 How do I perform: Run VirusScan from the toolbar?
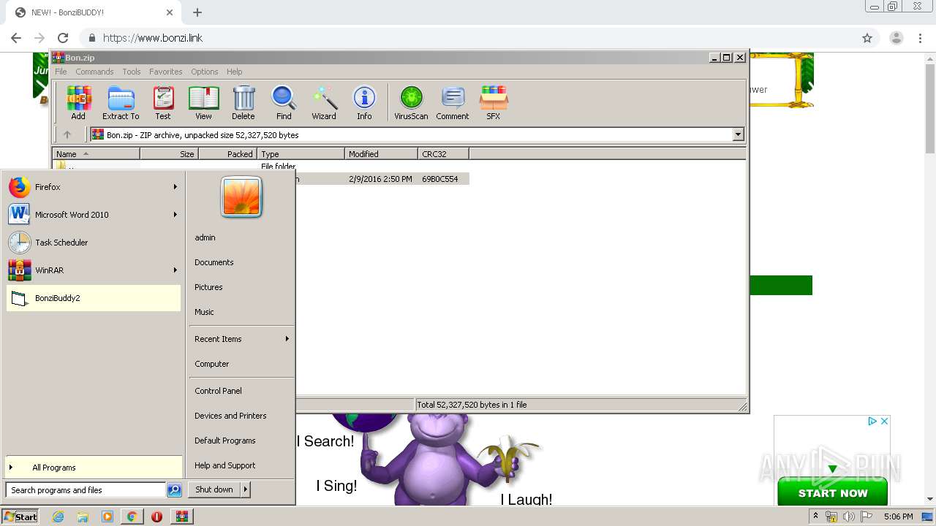coord(411,102)
